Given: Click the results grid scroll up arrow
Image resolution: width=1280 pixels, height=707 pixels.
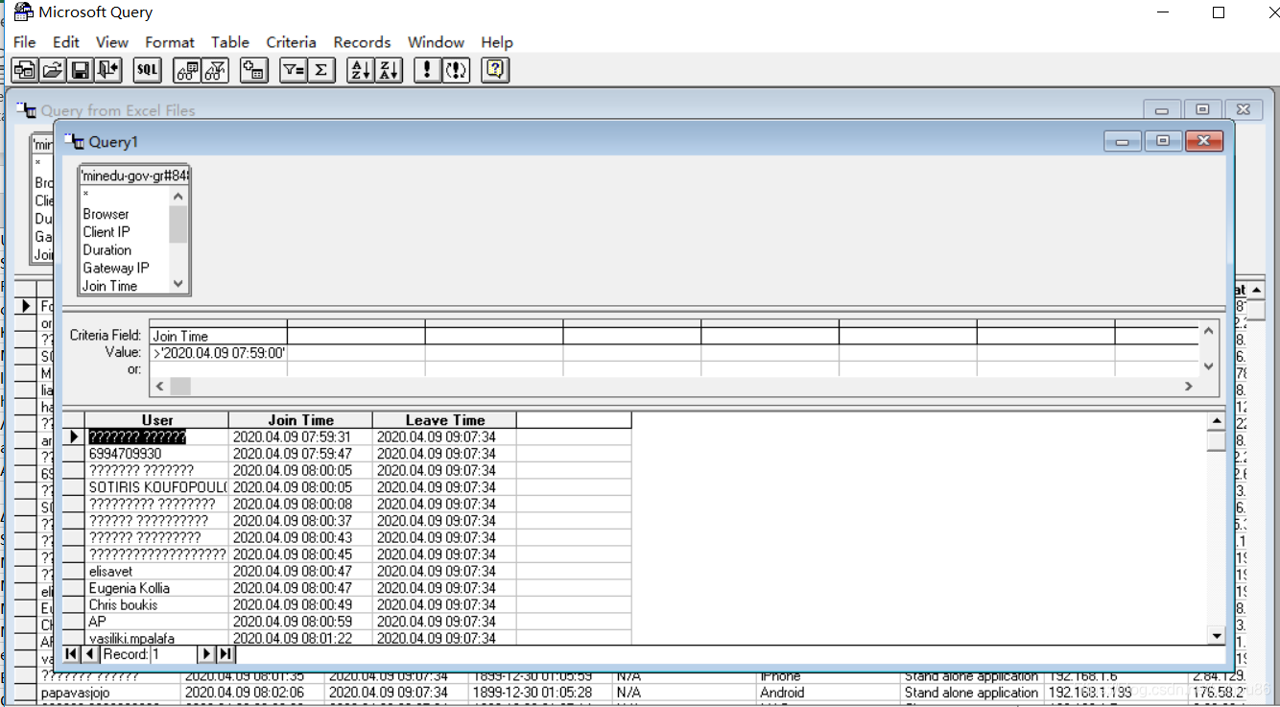Looking at the screenshot, I should point(1217,421).
